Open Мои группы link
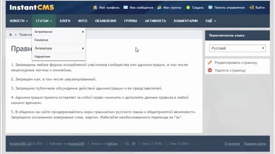The height and width of the screenshot is (154, 275). [172, 8]
